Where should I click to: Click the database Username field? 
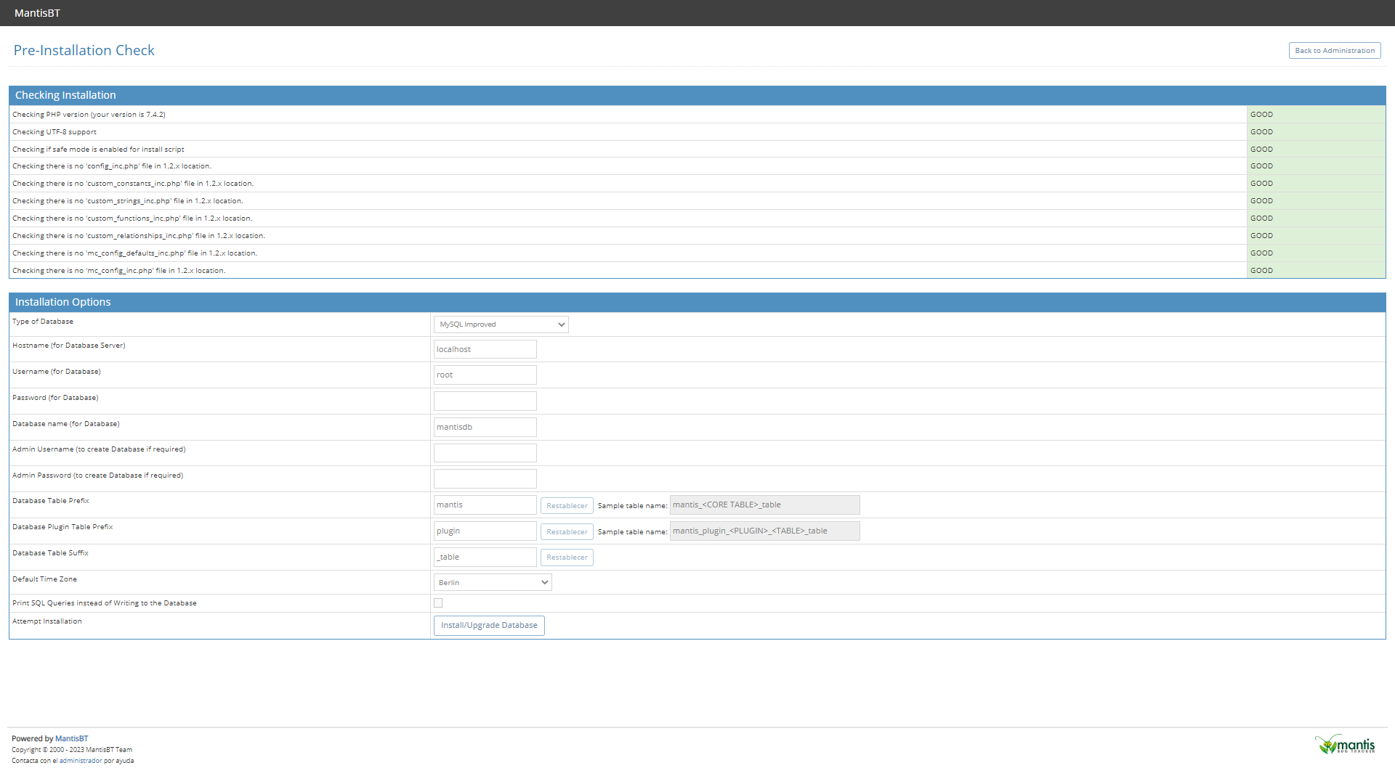point(485,375)
